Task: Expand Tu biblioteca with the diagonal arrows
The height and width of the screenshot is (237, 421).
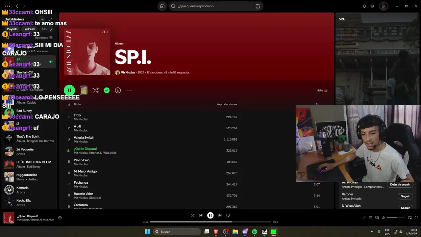Action: [x=51, y=19]
